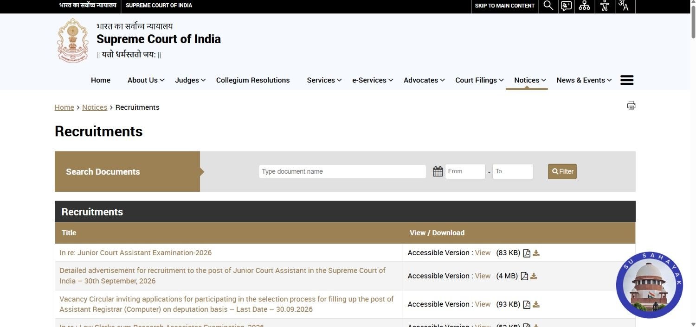Open the Notices breadcrumb link

(95, 107)
